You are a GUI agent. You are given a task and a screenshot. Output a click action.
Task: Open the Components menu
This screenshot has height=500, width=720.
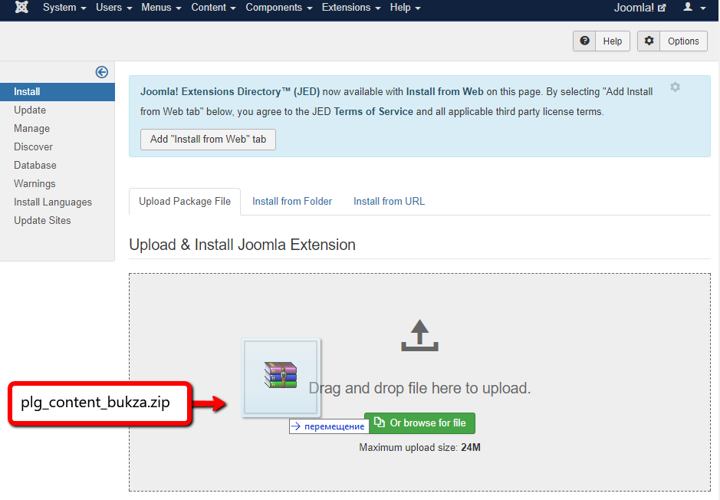[x=278, y=8]
